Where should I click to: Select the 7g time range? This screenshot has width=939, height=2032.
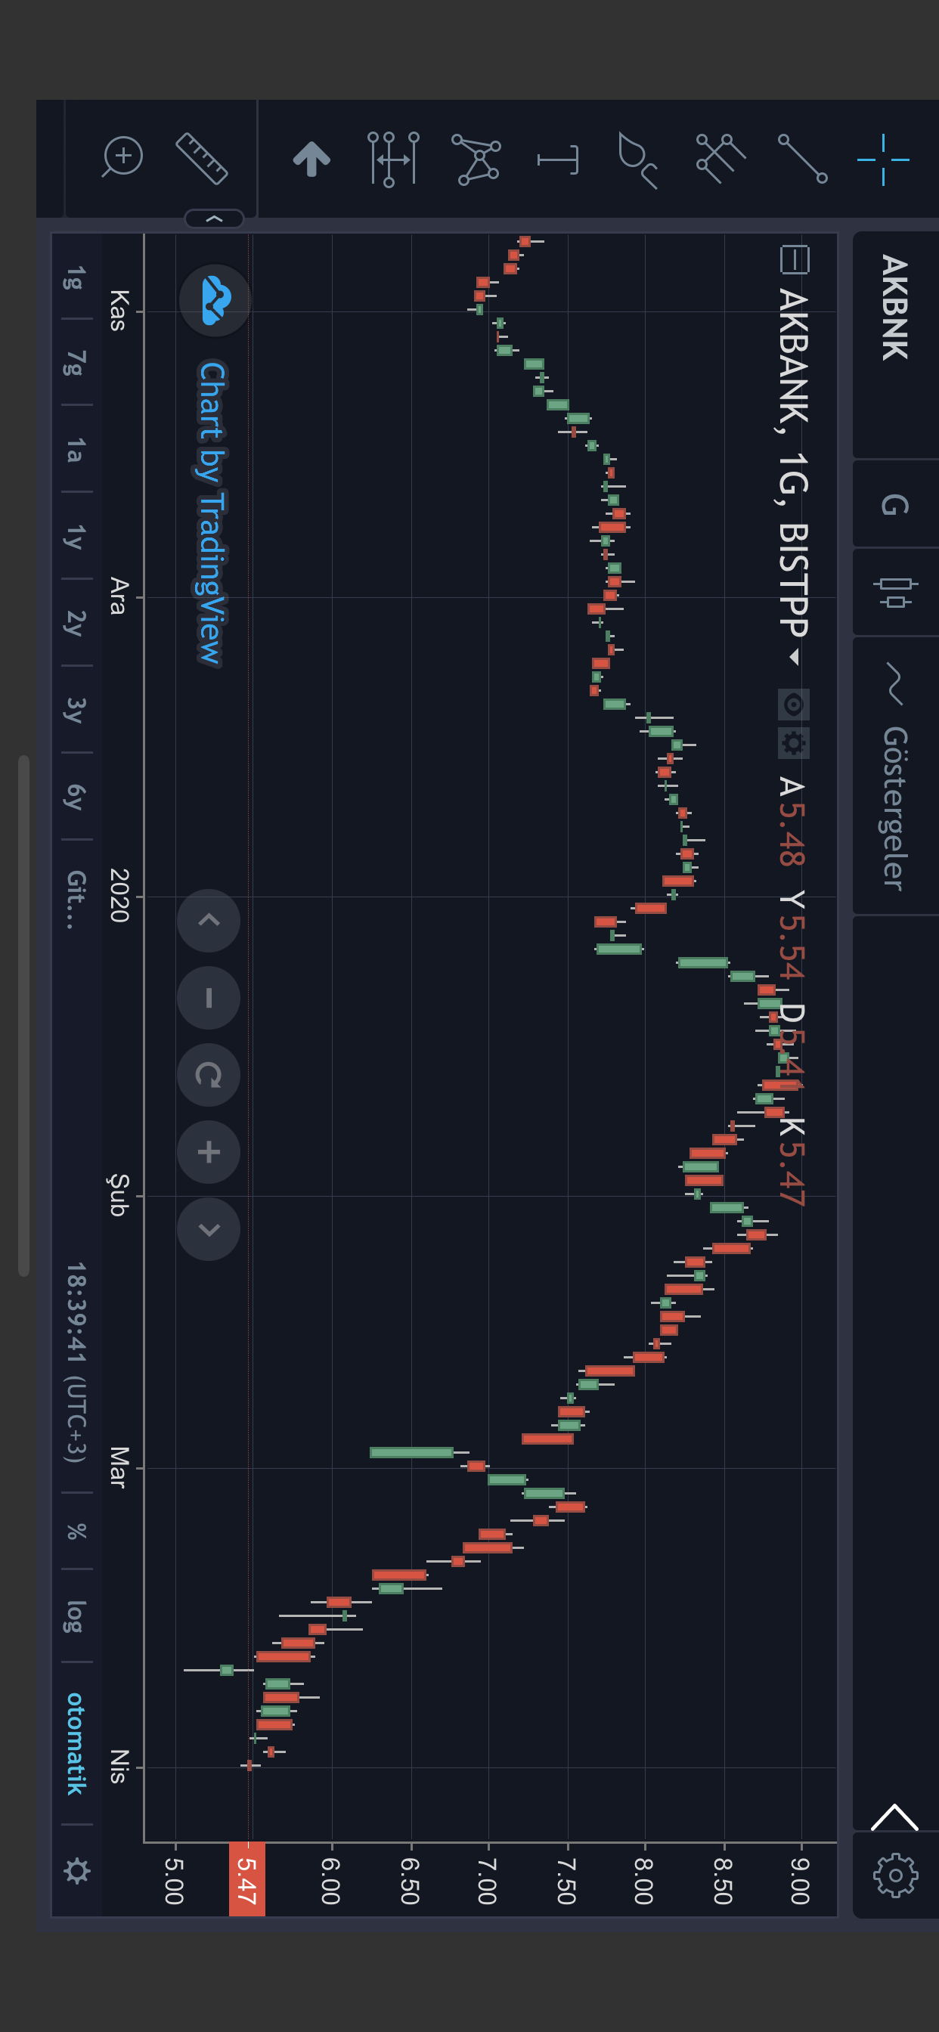click(75, 362)
